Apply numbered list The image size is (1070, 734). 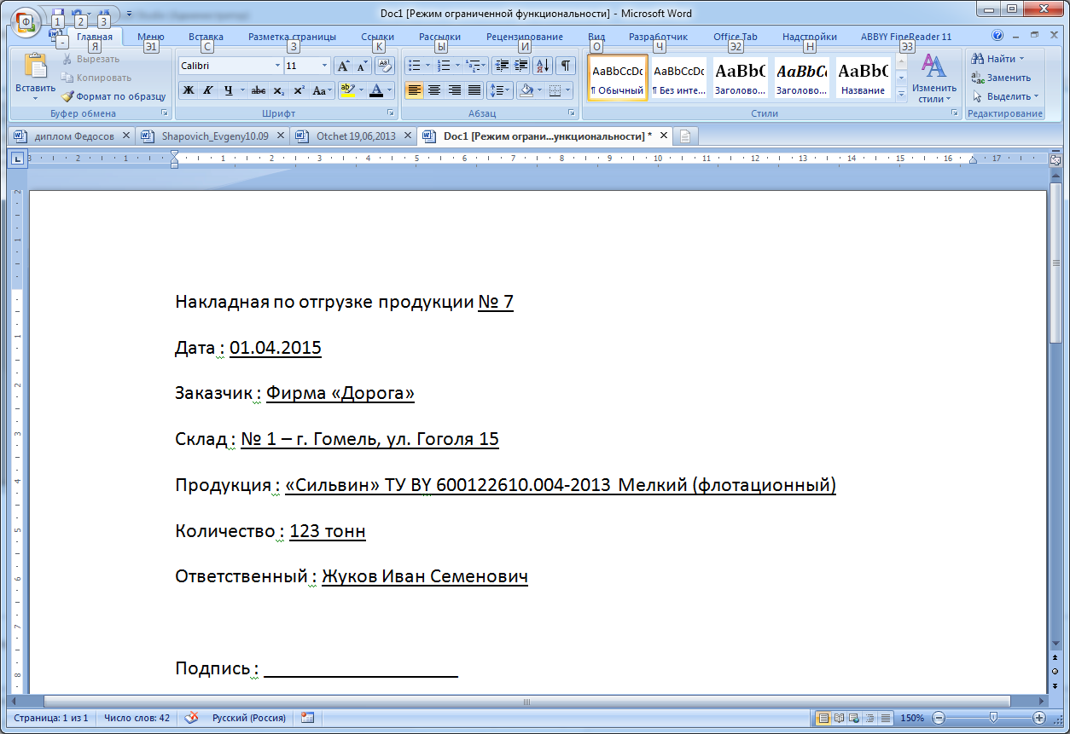(443, 66)
